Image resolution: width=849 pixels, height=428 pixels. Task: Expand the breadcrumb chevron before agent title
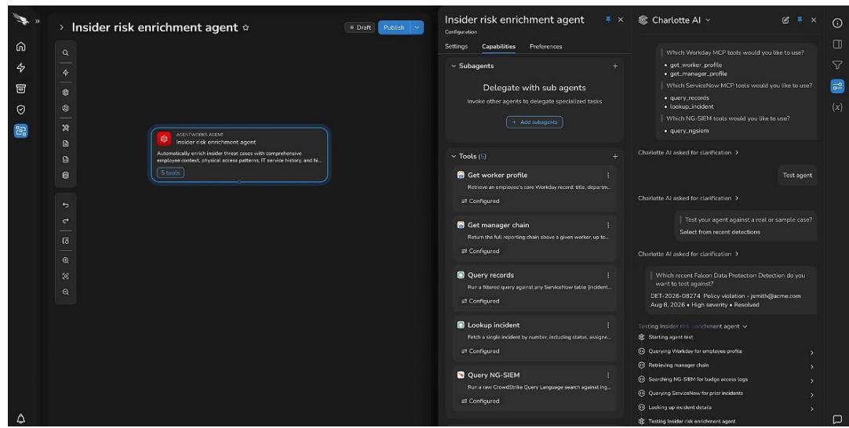tap(61, 27)
